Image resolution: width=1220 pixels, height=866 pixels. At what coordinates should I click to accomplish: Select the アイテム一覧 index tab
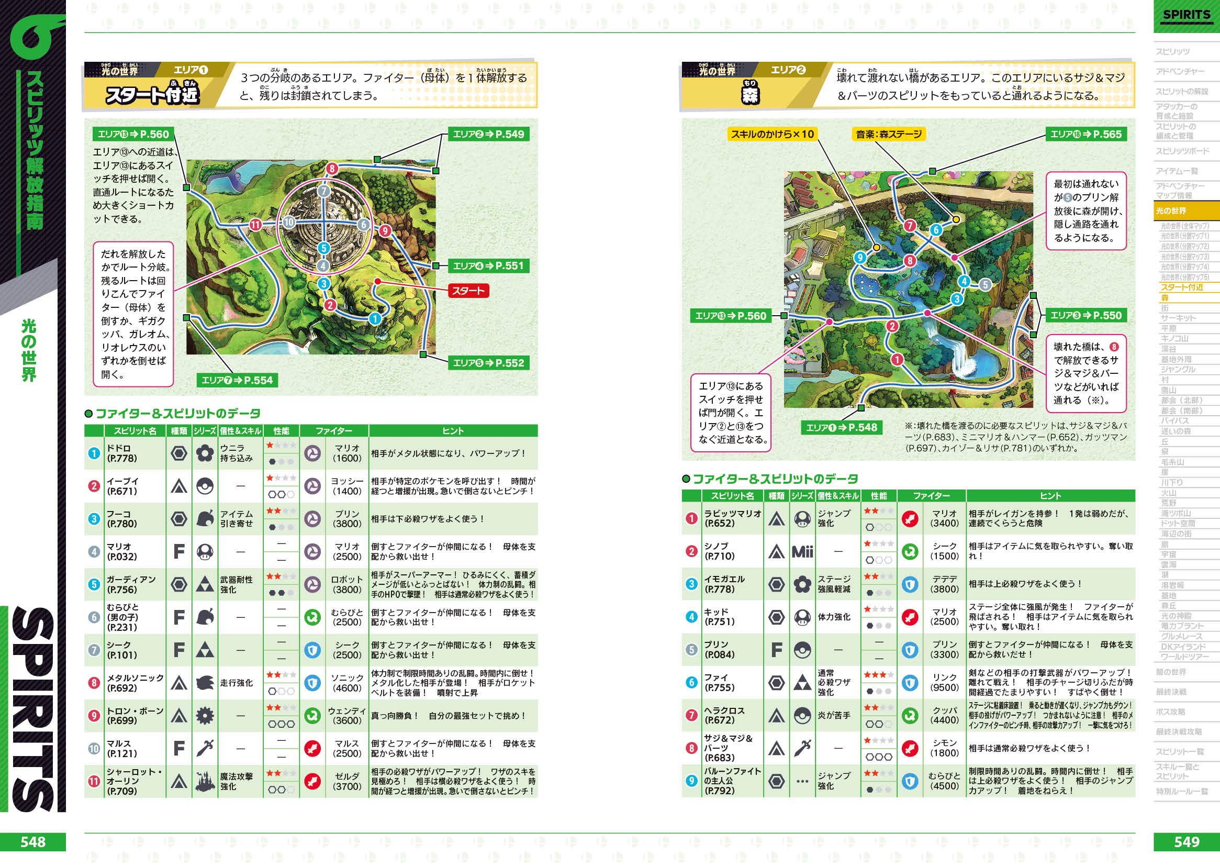(x=1177, y=171)
